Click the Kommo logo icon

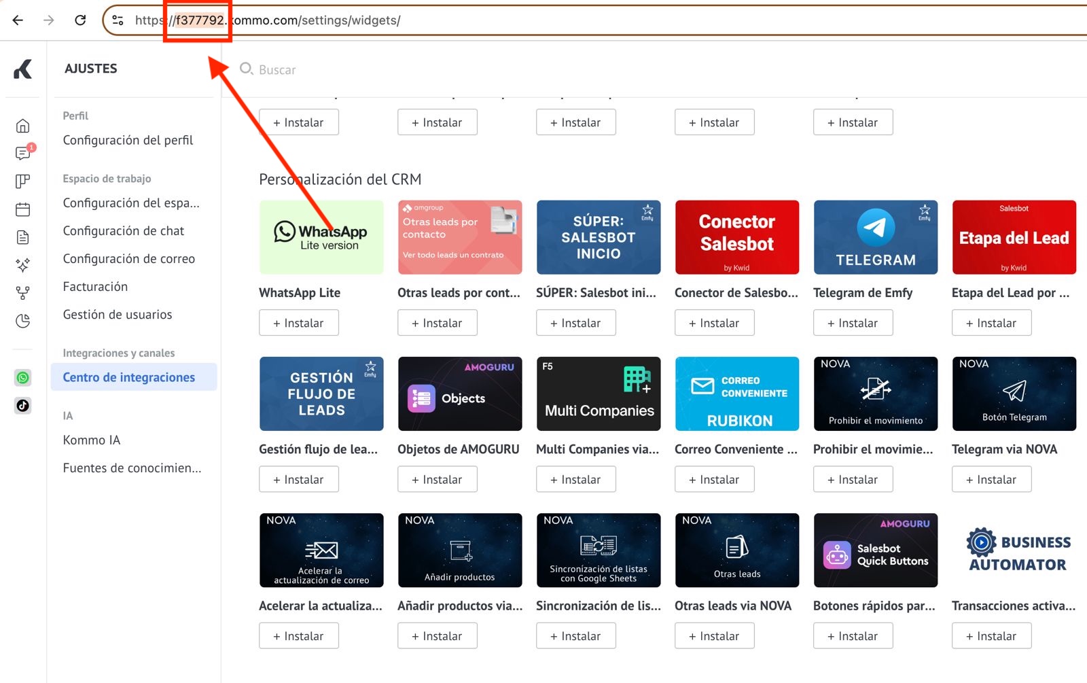pyautogui.click(x=23, y=69)
